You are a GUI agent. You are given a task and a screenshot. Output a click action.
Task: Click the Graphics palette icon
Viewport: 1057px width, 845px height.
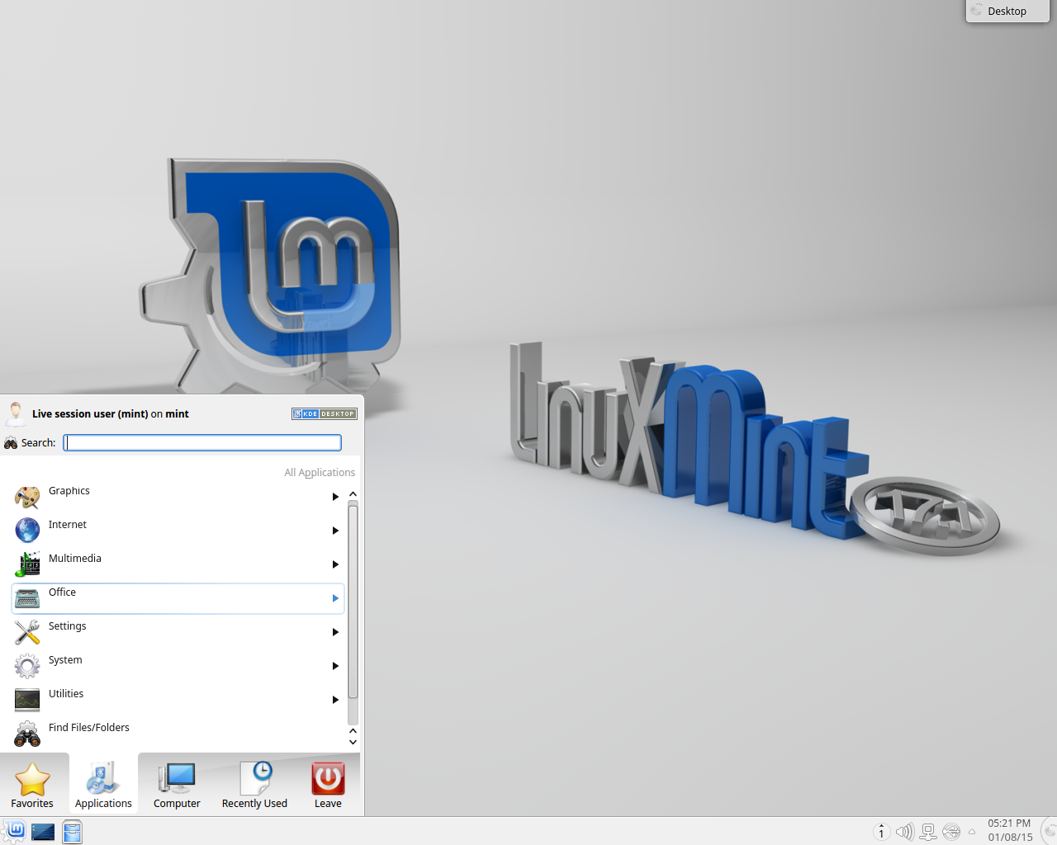point(27,497)
